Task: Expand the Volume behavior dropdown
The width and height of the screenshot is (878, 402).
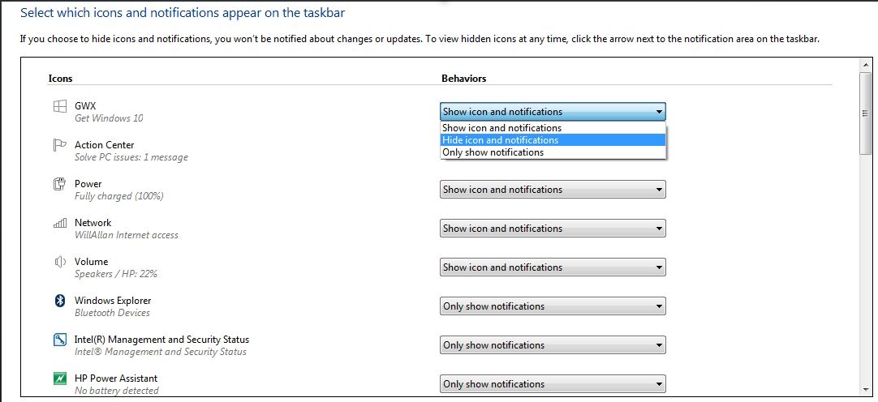Action: (553, 267)
